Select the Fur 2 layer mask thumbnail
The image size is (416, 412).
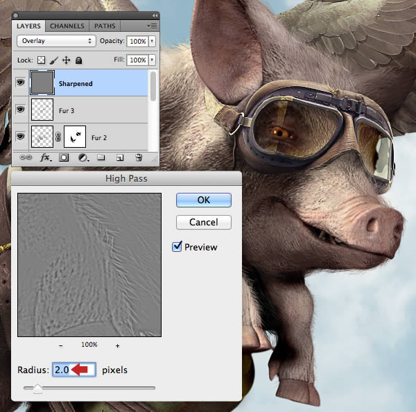pos(75,137)
